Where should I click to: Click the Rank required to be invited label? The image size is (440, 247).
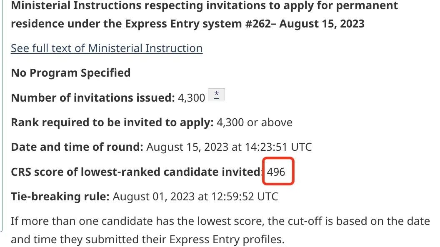(112, 122)
